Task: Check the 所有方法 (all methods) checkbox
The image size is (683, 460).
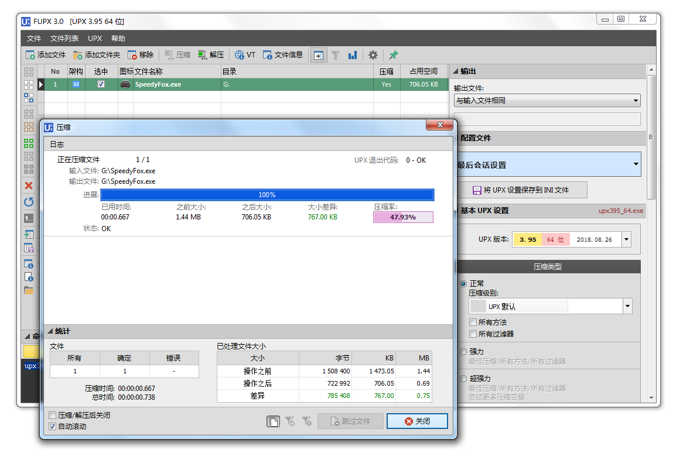Action: (473, 322)
